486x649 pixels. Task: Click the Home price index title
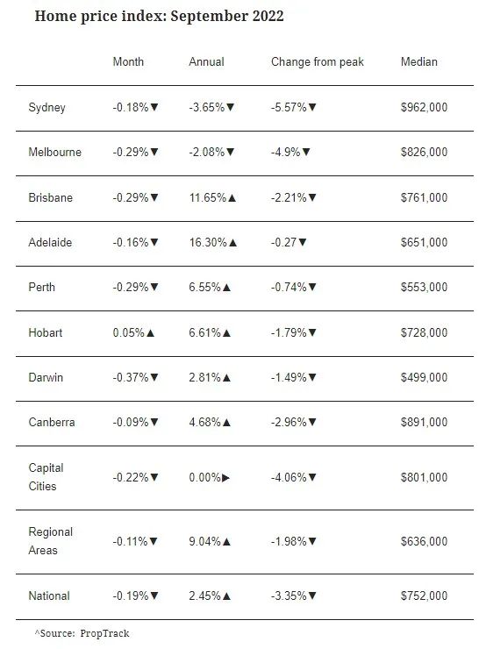coord(160,16)
